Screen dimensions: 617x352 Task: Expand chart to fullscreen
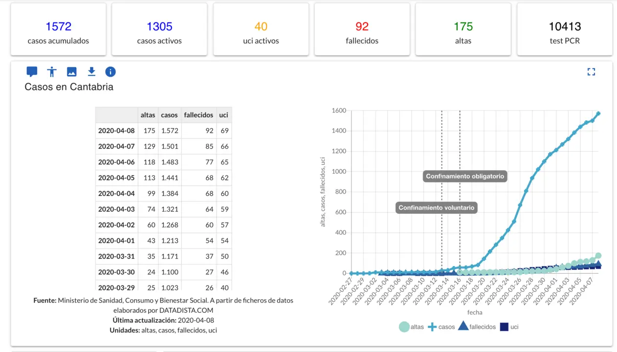pos(591,72)
